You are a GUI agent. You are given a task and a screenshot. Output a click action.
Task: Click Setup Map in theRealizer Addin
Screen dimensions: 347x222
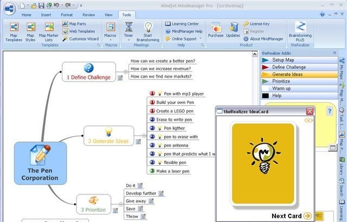299,60
